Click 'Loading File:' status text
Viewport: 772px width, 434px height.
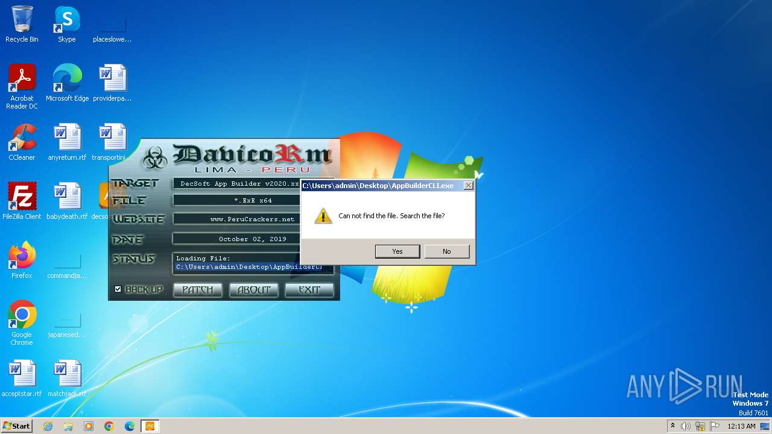coord(203,258)
